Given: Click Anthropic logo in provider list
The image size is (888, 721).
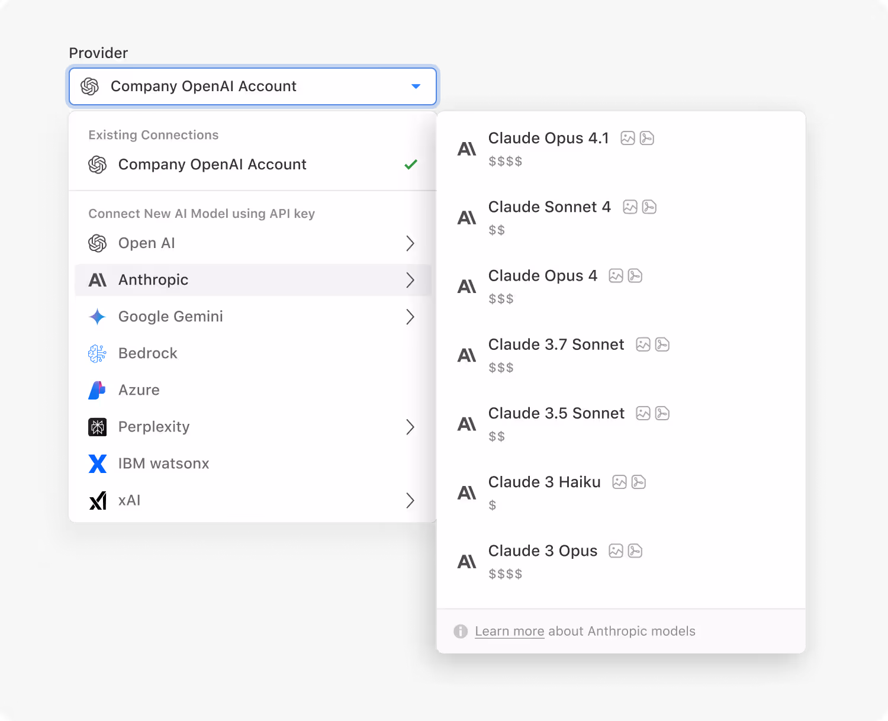Looking at the screenshot, I should pos(98,280).
